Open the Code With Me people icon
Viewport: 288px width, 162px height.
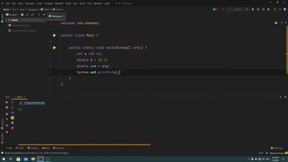coord(214,9)
